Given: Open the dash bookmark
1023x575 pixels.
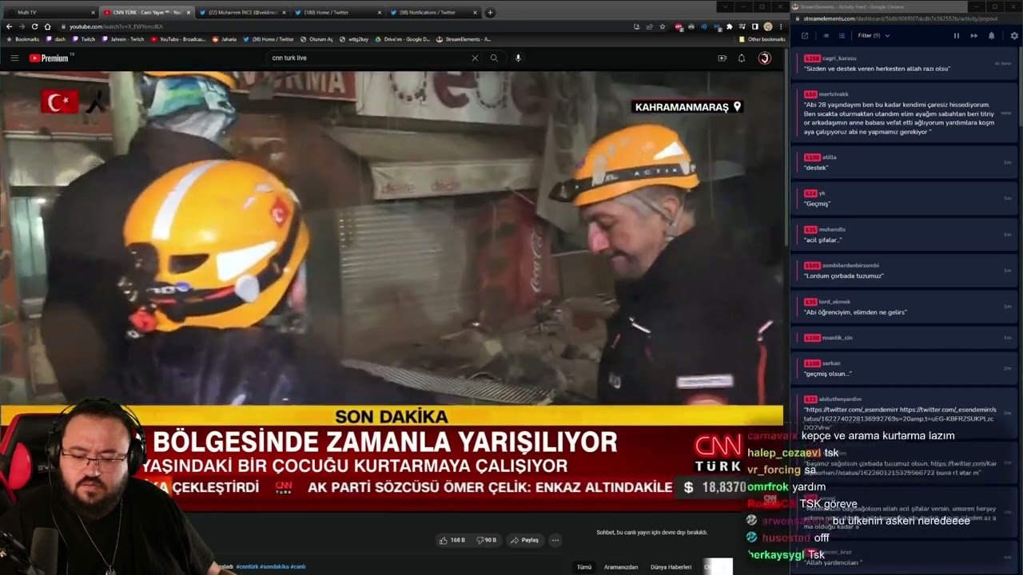Looking at the screenshot, I should pos(56,39).
